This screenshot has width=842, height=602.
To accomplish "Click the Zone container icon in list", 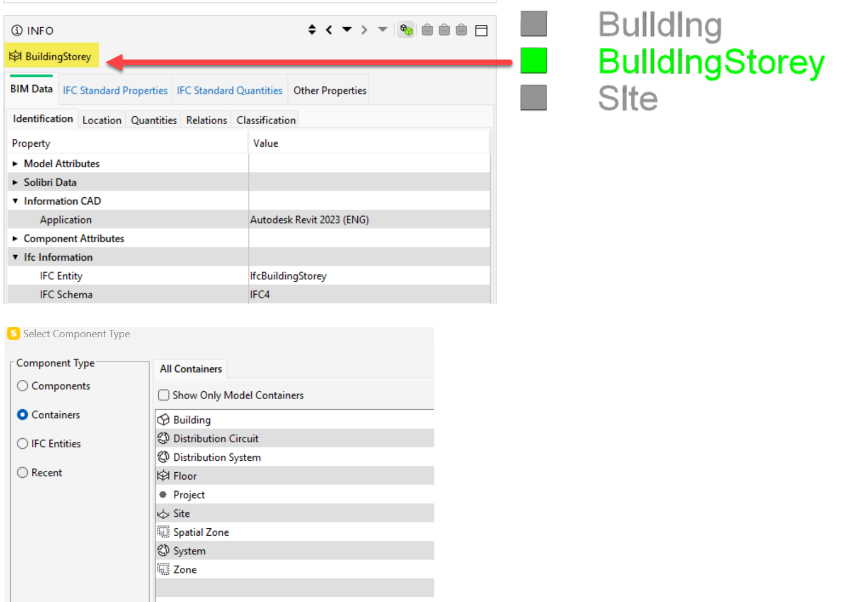I will [163, 569].
